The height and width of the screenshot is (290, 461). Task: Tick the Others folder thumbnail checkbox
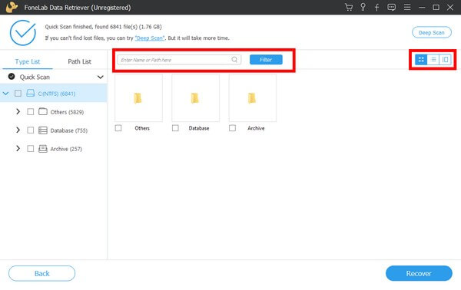click(x=118, y=128)
